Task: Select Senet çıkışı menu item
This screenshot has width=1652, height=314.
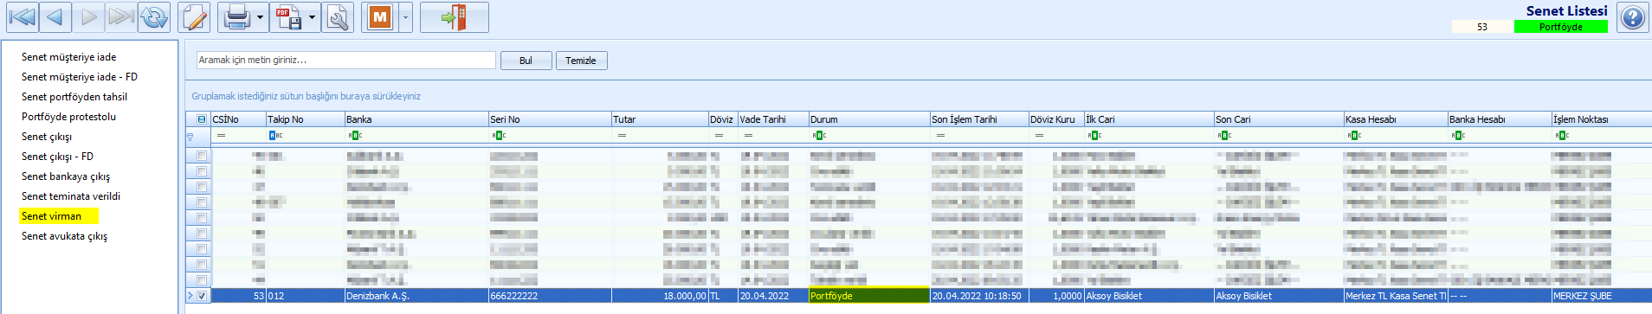Action: [47, 137]
